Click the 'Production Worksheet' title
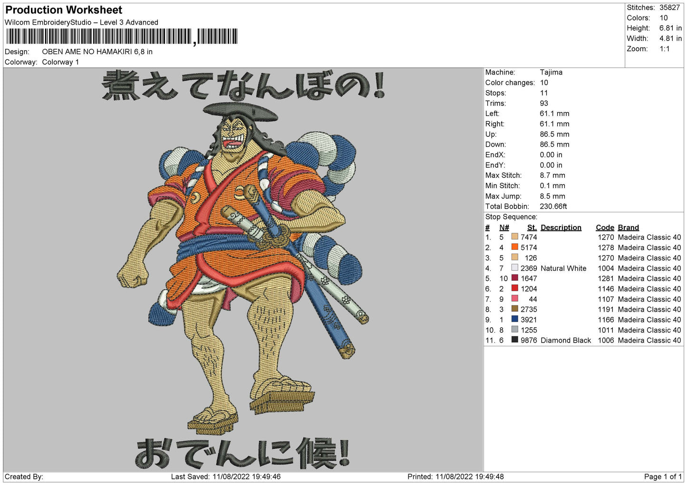Image resolution: width=687 pixels, height=485 pixels. 64,10
